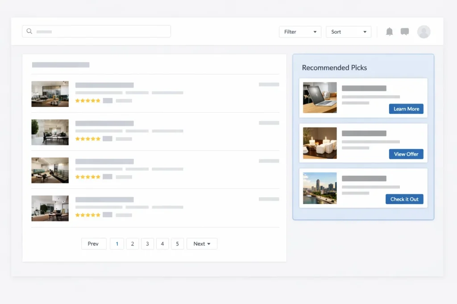The width and height of the screenshot is (457, 304).
Task: Click the candles thumbnail in Recommended Picks
Action: point(320,142)
